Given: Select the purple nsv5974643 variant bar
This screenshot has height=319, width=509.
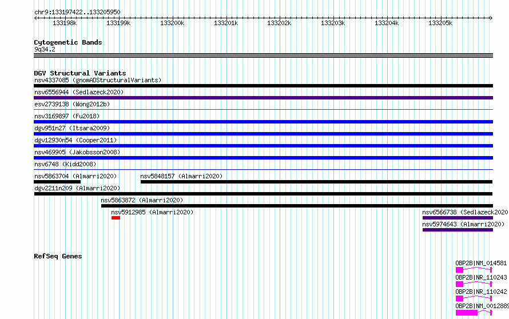Looking at the screenshot, I should click(458, 230).
